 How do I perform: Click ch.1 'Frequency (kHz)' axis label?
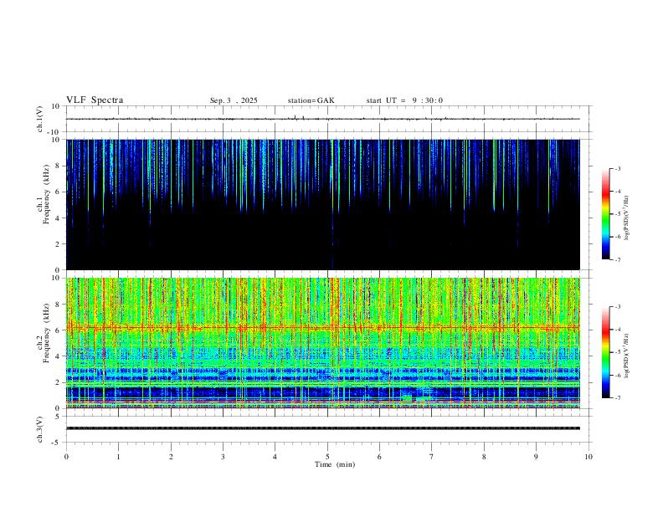click(x=46, y=194)
